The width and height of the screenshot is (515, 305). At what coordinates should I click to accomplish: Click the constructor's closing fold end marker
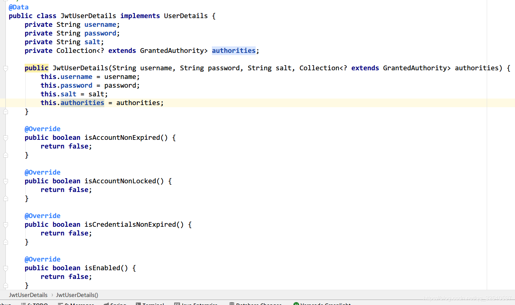(x=5, y=112)
